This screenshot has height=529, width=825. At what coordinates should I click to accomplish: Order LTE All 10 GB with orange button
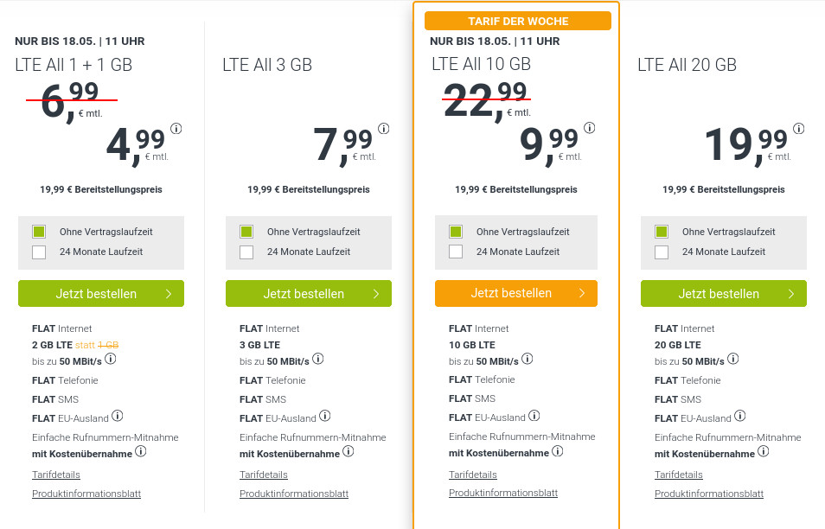[x=516, y=293]
